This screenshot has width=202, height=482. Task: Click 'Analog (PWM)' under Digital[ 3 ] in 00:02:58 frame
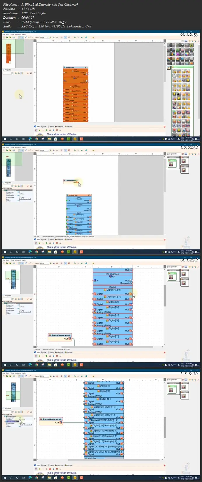coord(104,312)
